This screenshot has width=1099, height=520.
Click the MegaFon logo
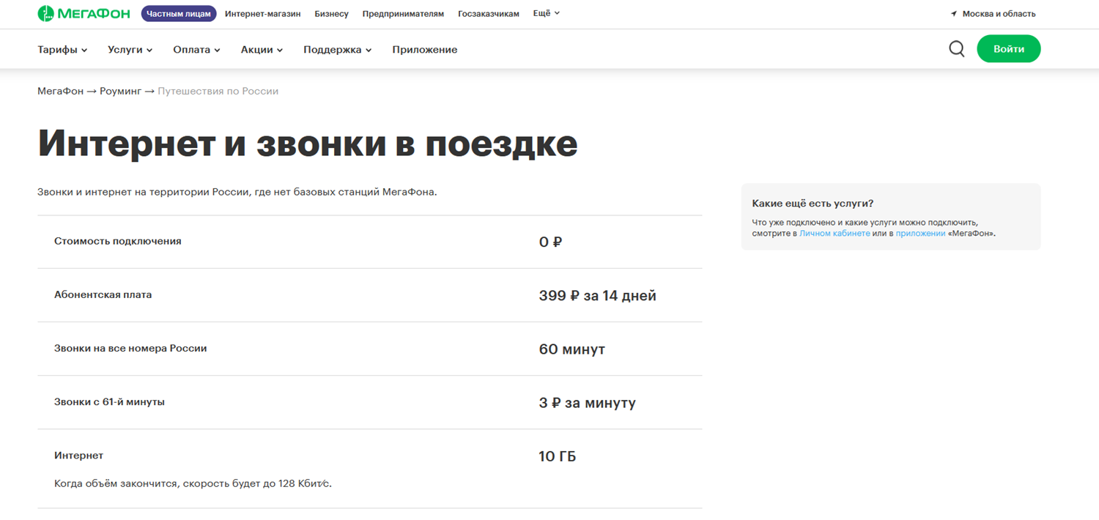[x=85, y=13]
